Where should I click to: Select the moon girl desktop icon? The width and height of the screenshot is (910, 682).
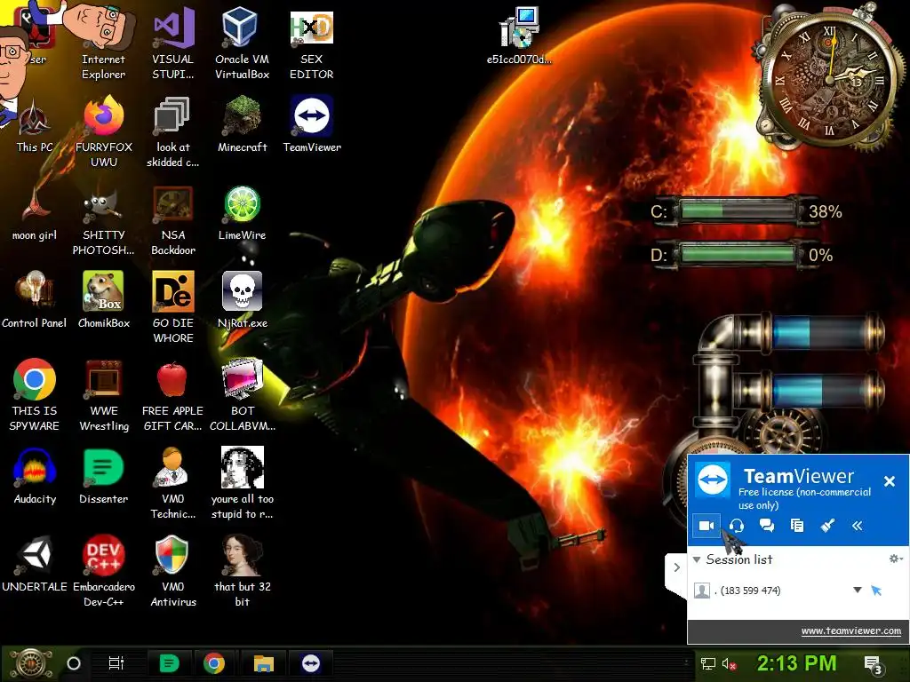pyautogui.click(x=35, y=213)
